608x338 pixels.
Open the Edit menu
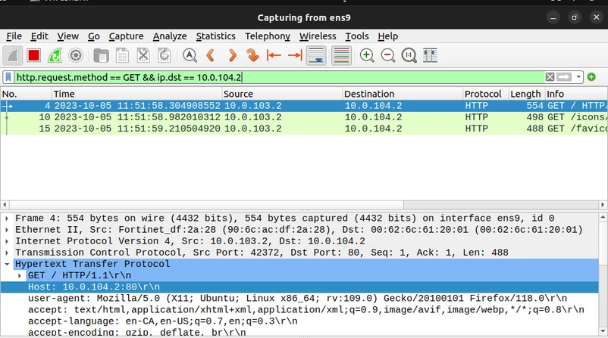39,36
